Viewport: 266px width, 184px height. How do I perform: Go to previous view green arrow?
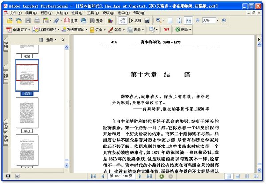162,176
